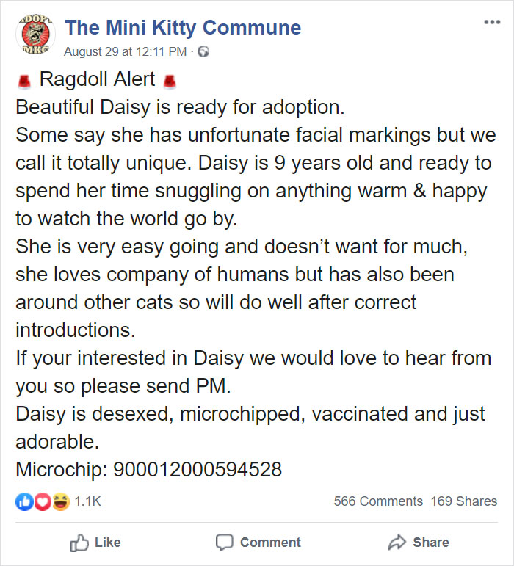Open the 566 Comments list

click(378, 501)
